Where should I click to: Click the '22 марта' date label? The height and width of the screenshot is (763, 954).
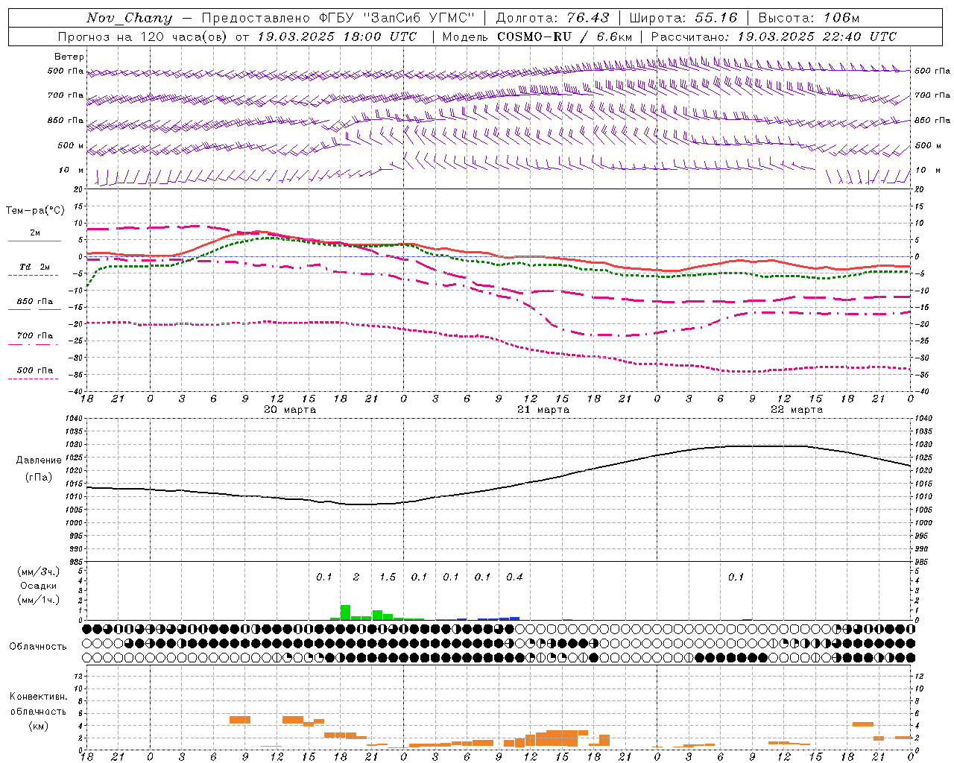(797, 410)
